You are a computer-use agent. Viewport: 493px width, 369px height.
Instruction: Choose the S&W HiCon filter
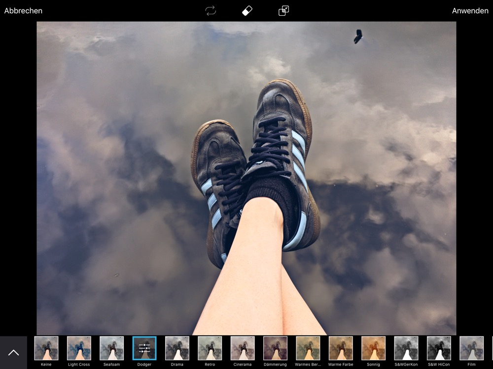tap(439, 348)
